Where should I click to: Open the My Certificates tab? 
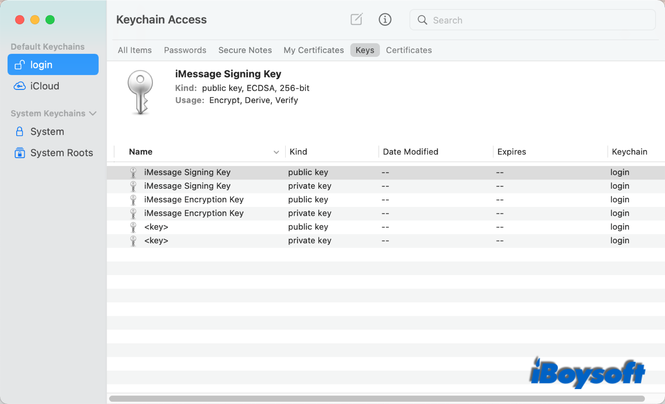click(313, 50)
